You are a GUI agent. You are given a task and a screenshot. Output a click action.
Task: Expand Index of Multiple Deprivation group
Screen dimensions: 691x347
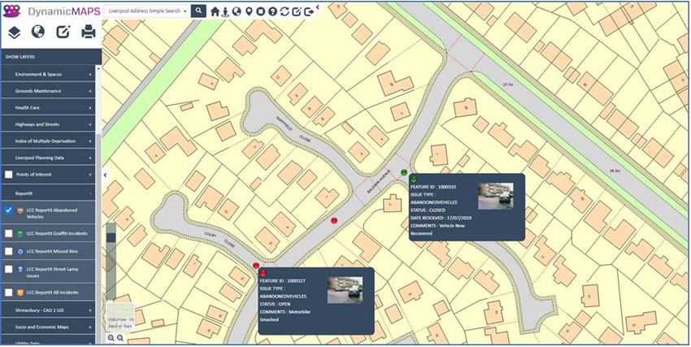point(48,141)
